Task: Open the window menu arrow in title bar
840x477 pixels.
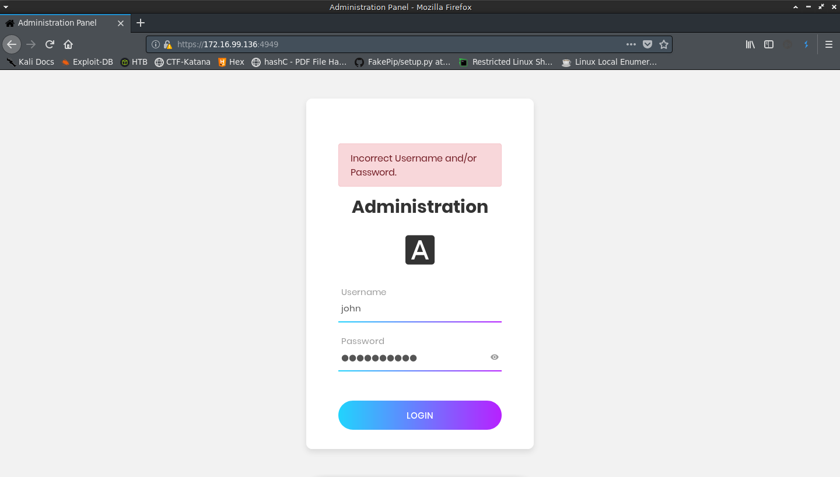Action: pos(5,7)
